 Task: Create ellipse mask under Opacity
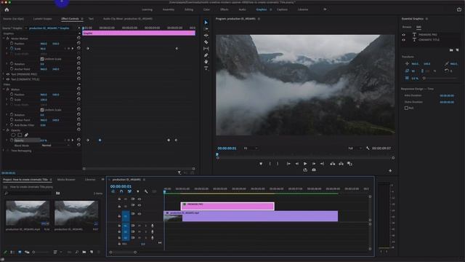point(13,135)
